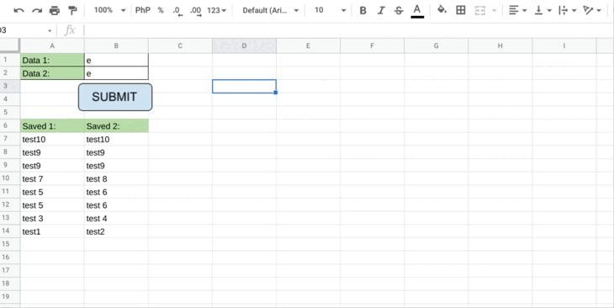Decrease decimal places
This screenshot has height=308, width=614.
pyautogui.click(x=177, y=11)
